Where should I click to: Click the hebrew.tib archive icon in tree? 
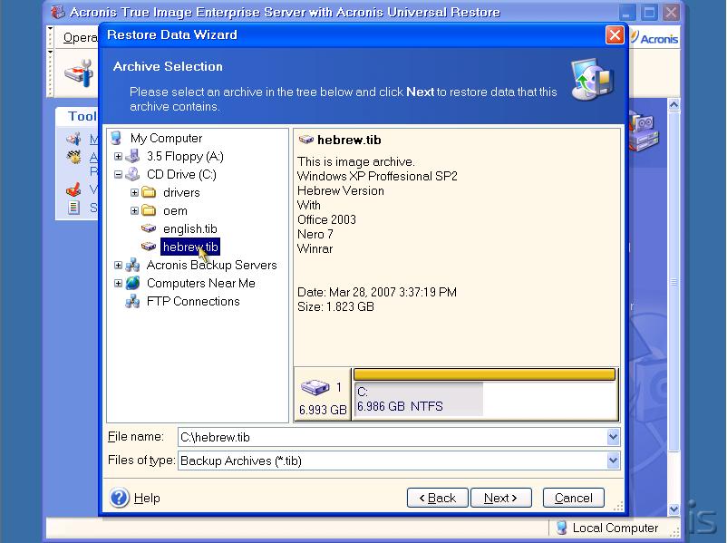point(149,247)
